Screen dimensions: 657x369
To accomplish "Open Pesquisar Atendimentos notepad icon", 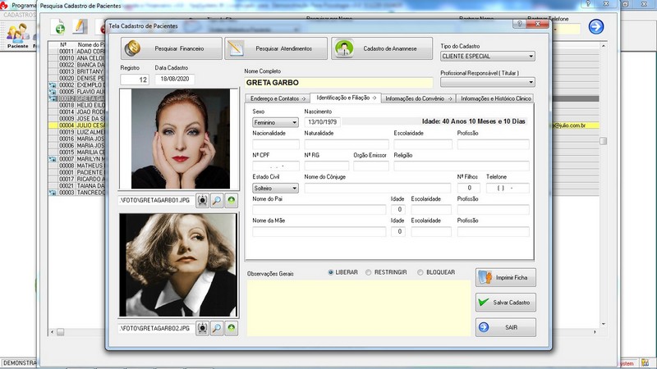I will coord(236,48).
